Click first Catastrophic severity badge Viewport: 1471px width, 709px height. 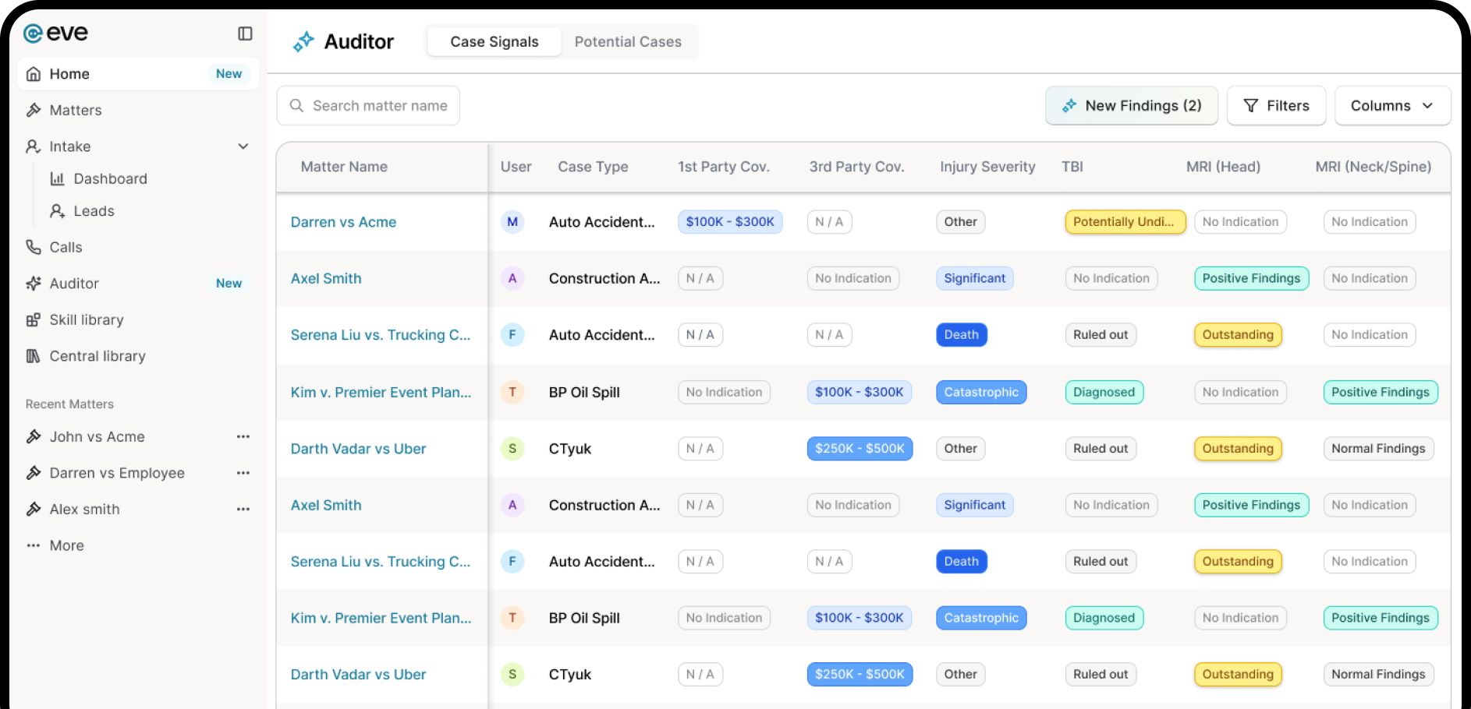tap(981, 392)
